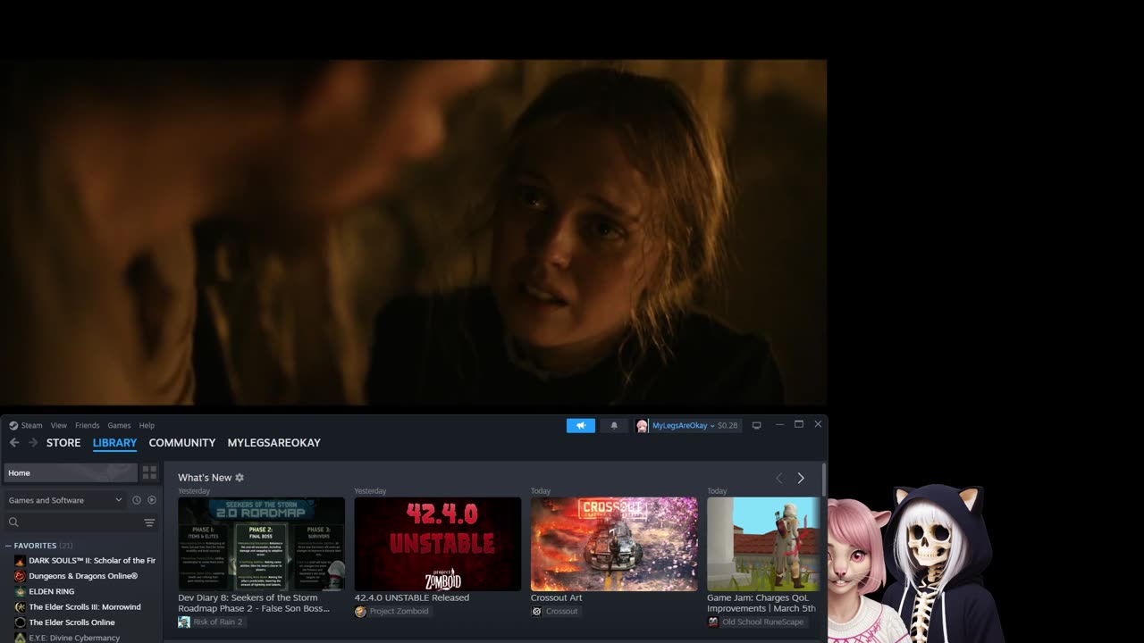Open the View menu

pyautogui.click(x=59, y=425)
